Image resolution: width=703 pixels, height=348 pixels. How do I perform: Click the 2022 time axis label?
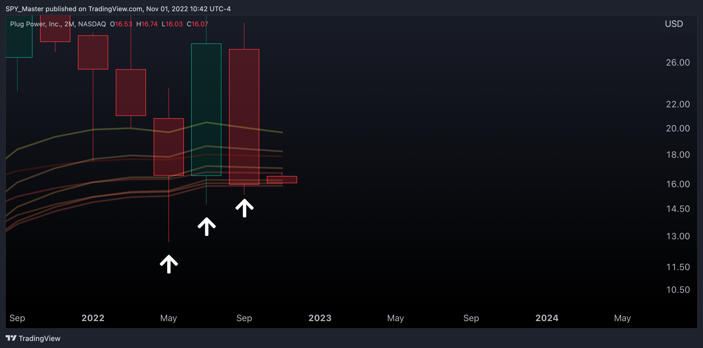[93, 318]
